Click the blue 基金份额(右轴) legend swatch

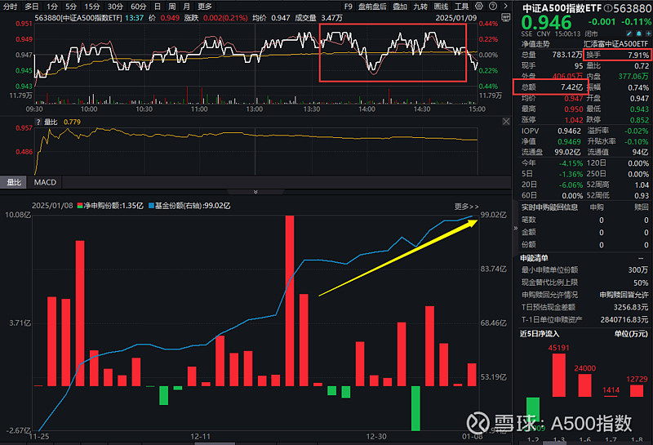click(151, 206)
